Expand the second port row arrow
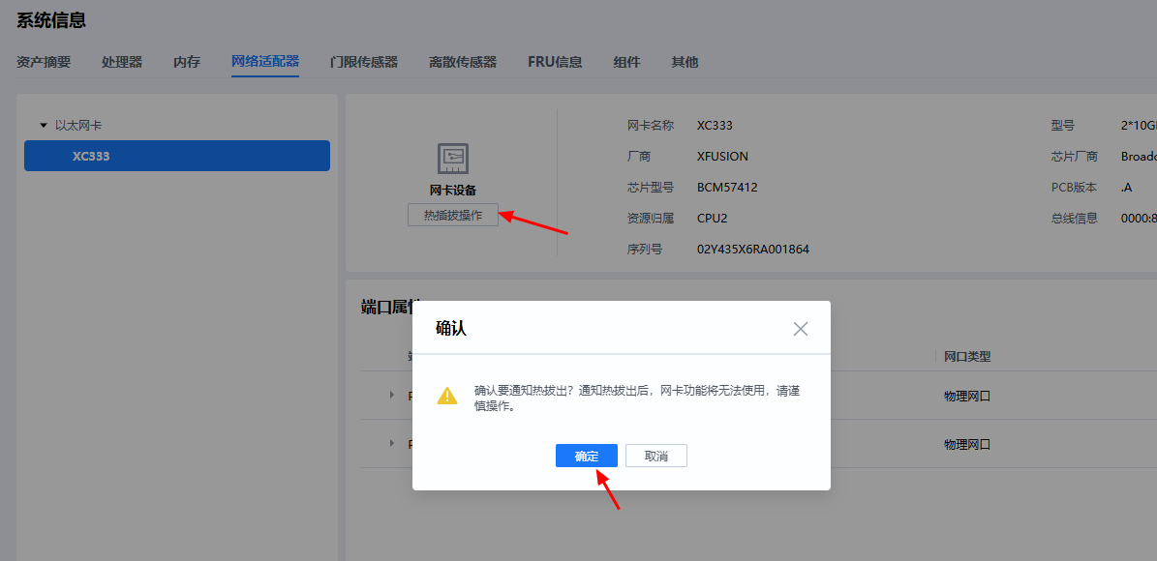 click(392, 443)
